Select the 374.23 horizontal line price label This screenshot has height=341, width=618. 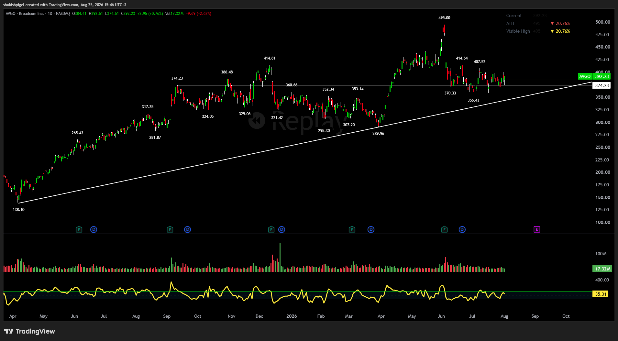602,85
